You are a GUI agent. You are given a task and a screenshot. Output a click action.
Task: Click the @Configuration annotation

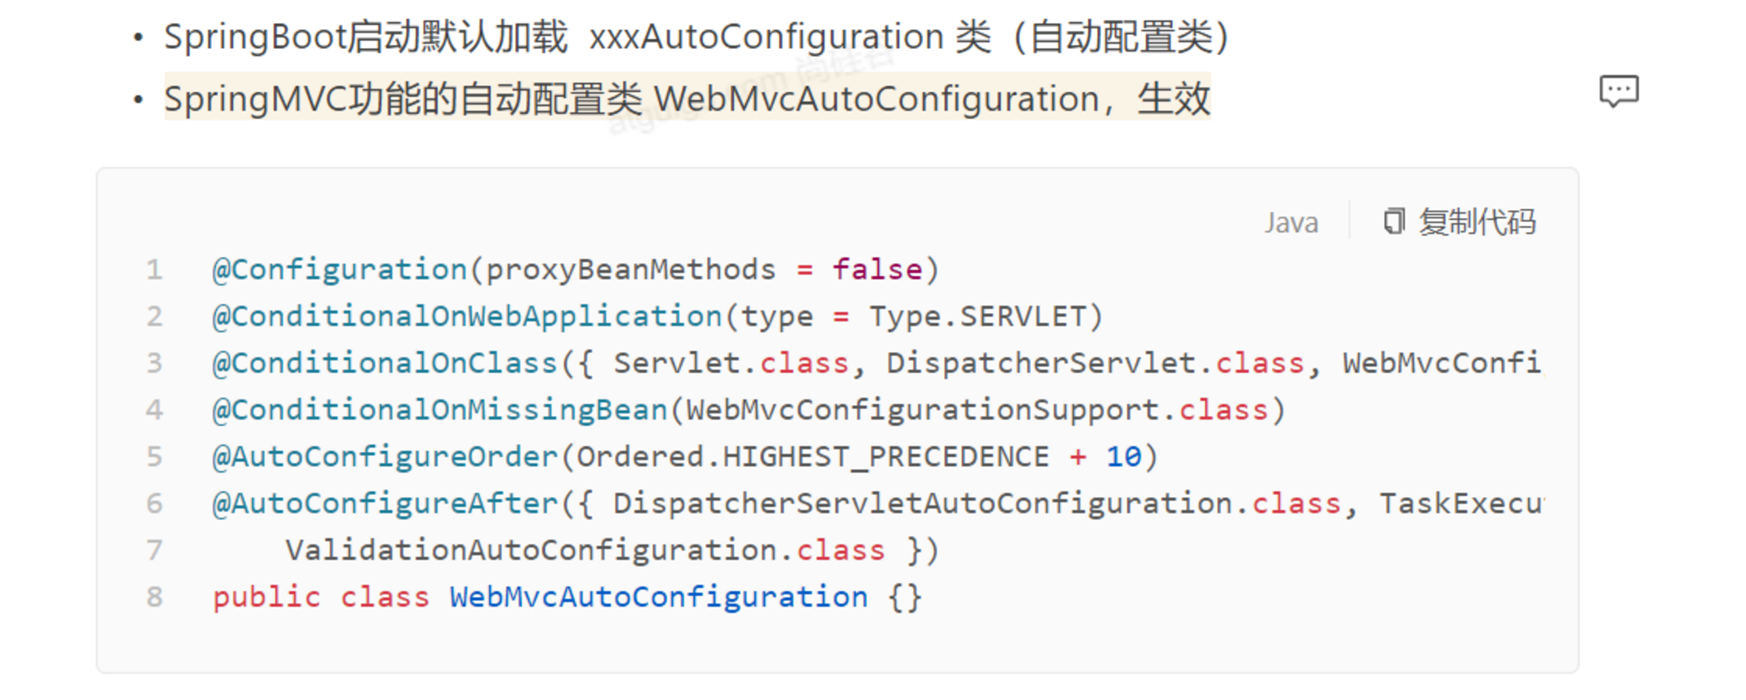[340, 270]
